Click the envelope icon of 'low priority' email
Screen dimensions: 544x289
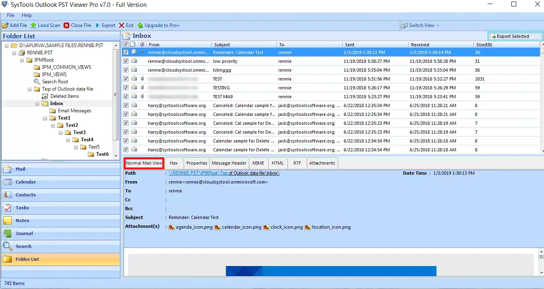point(134,61)
